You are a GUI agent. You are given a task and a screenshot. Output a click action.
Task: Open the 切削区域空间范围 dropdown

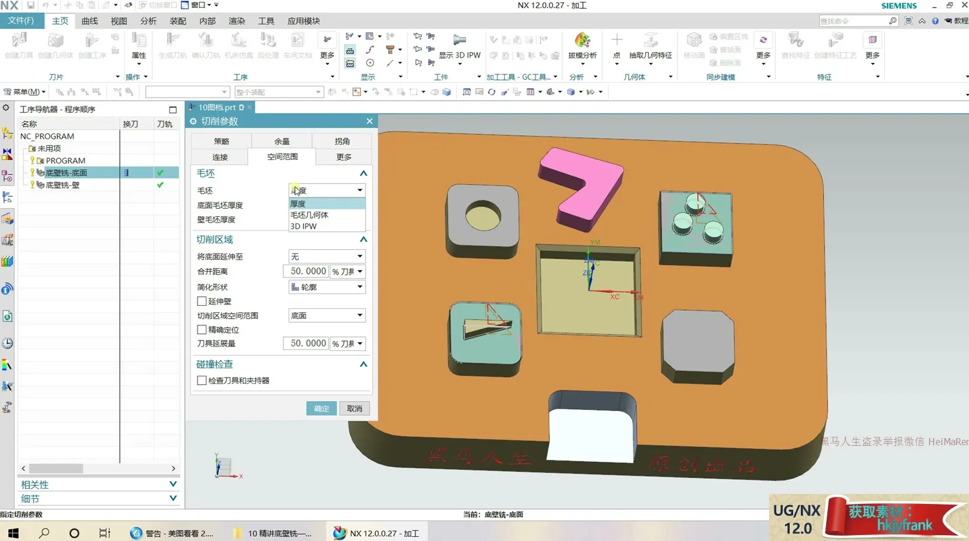tap(327, 316)
